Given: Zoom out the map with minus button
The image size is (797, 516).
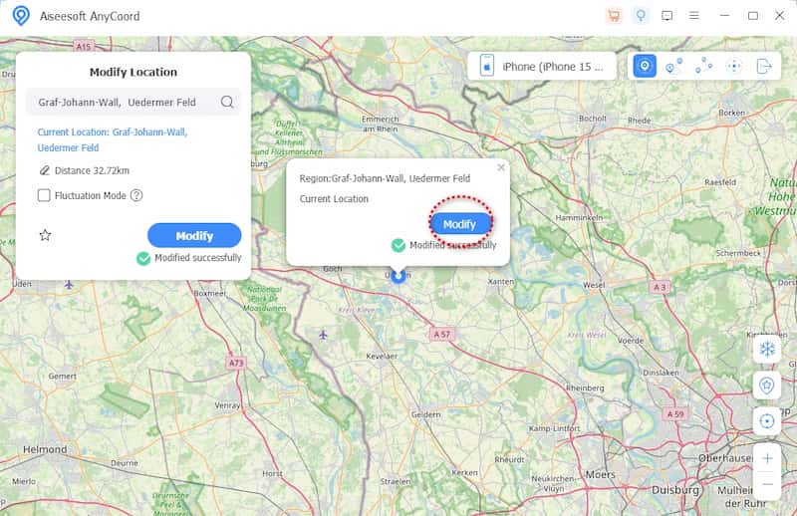Looking at the screenshot, I should [767, 484].
